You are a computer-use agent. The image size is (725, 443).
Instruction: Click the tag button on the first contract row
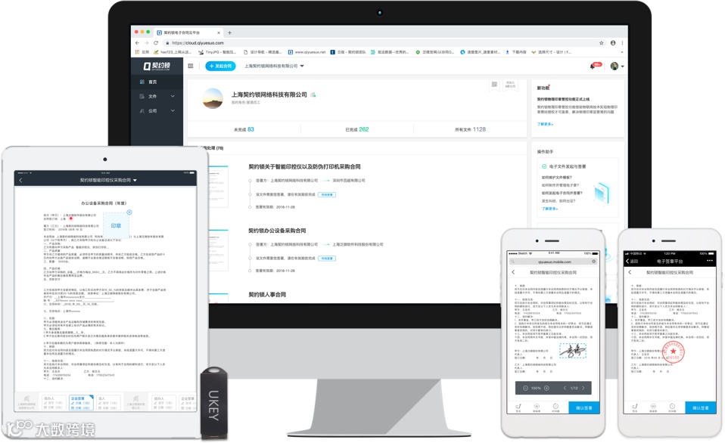point(327,194)
